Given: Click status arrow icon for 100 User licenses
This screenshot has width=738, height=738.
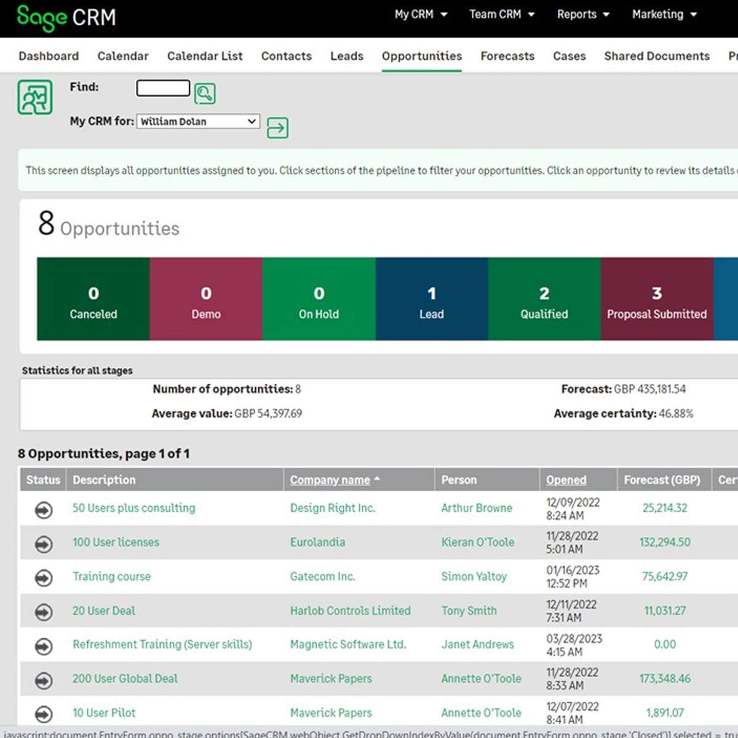Looking at the screenshot, I should click(x=44, y=544).
